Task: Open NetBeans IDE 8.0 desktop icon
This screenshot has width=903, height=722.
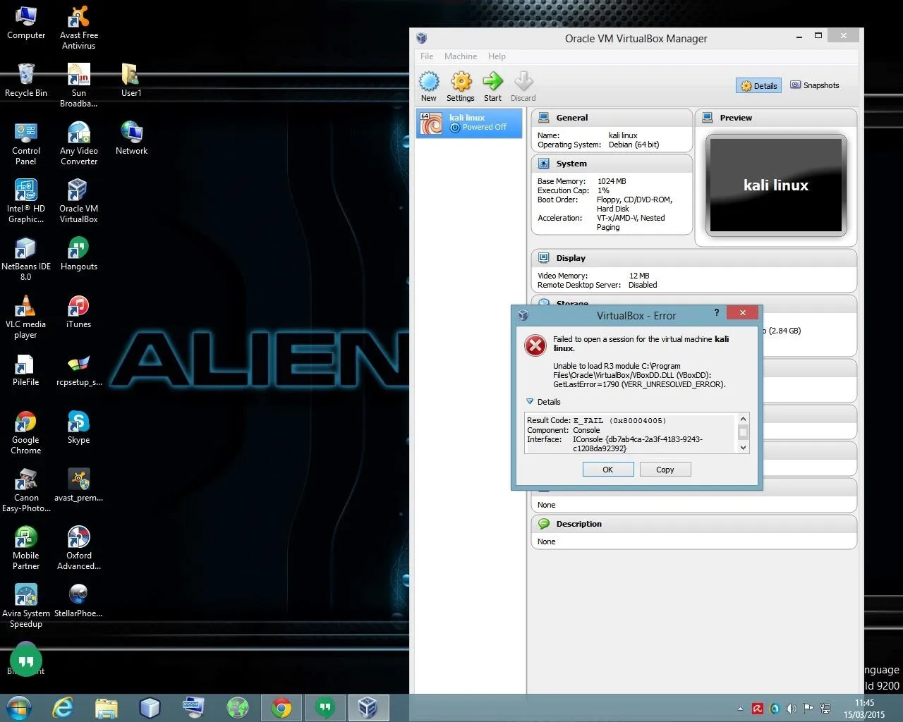Action: pyautogui.click(x=26, y=259)
